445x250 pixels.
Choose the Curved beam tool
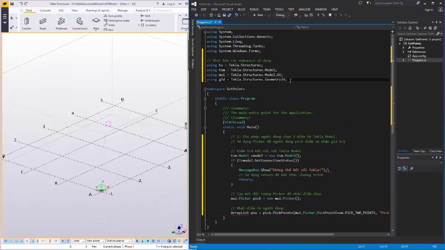(80, 24)
